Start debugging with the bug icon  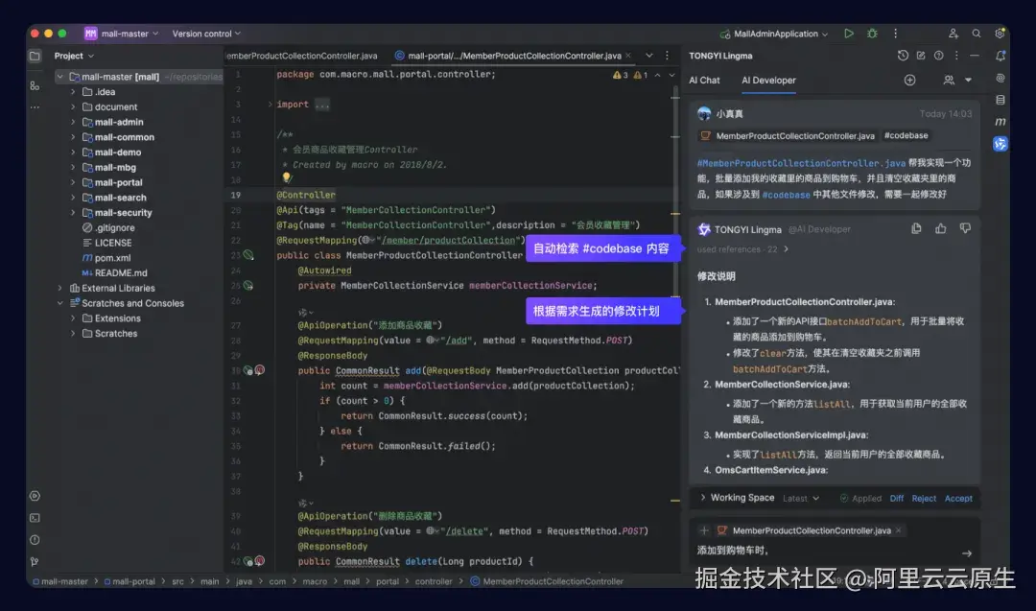[872, 33]
